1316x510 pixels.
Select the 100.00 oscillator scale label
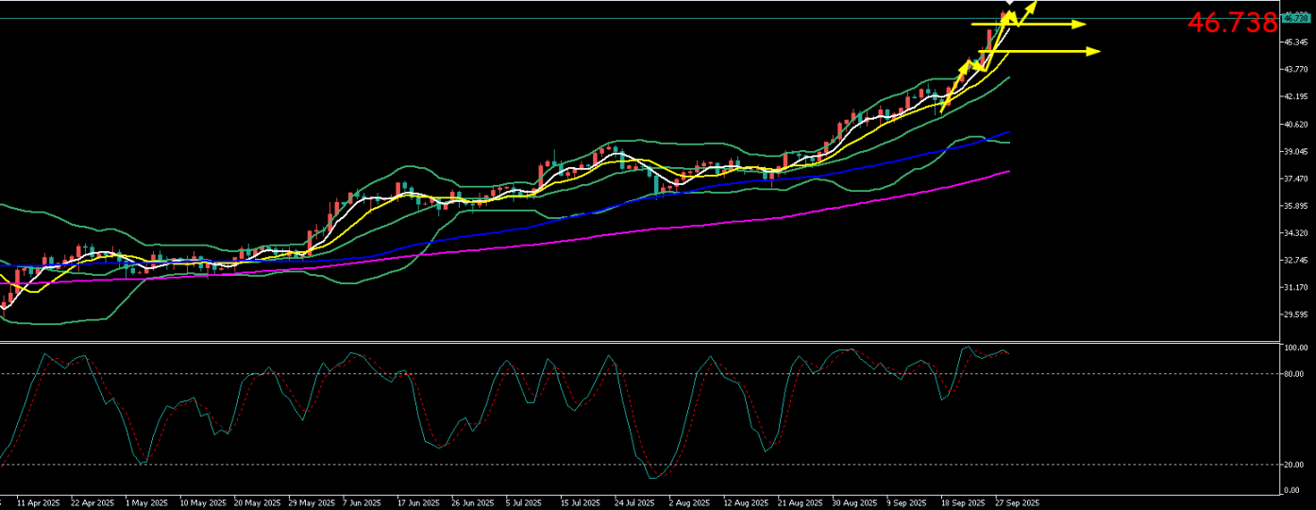tap(1294, 348)
